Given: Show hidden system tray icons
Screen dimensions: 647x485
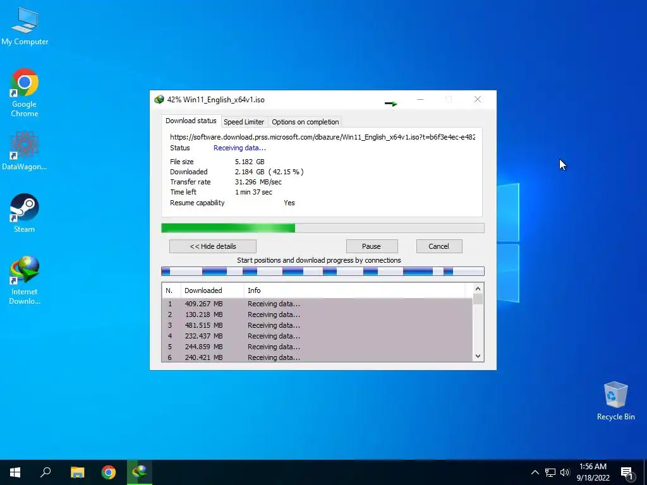Looking at the screenshot, I should coord(535,472).
